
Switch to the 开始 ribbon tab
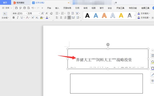(x=49, y=8)
